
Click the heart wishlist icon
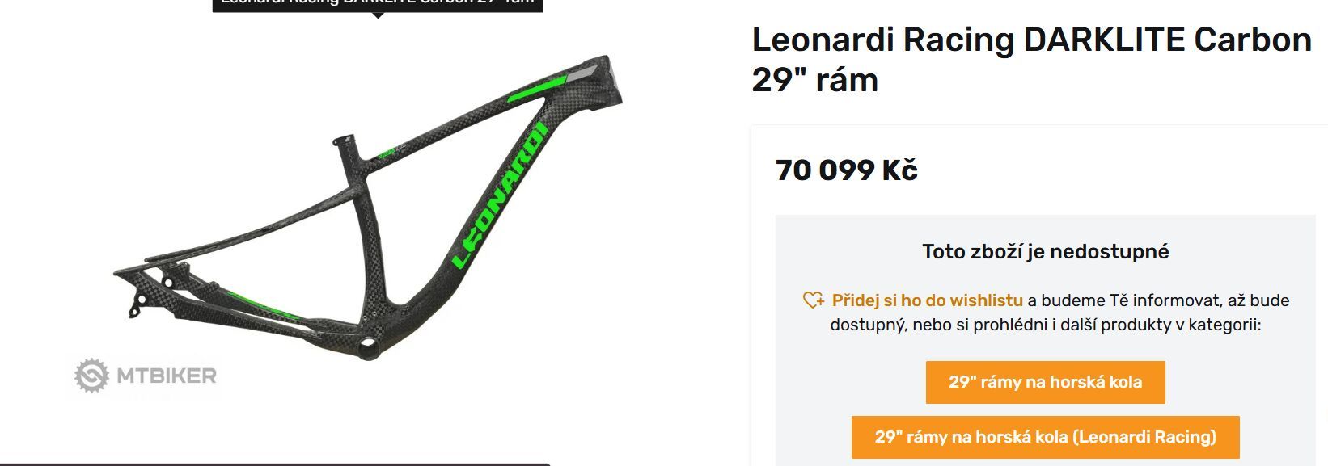(813, 300)
